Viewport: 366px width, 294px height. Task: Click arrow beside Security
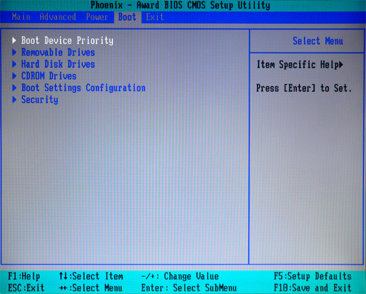[x=14, y=100]
